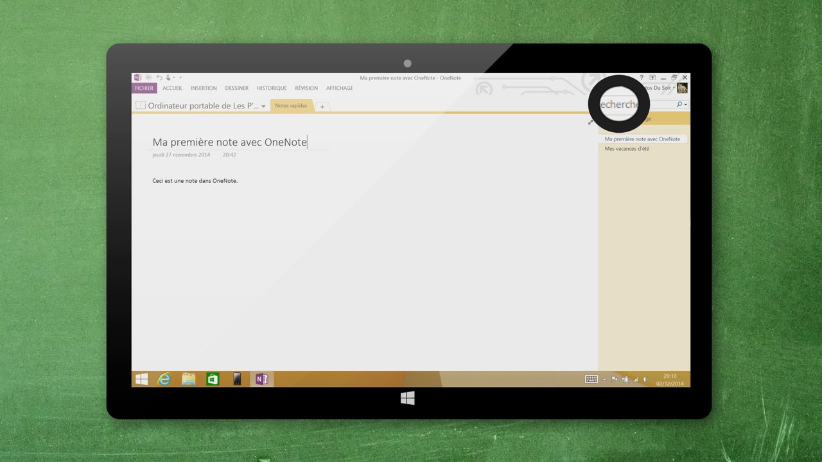Open the HISTORIQUE ribbon tab
Viewport: 822px width, 462px height.
click(x=272, y=89)
